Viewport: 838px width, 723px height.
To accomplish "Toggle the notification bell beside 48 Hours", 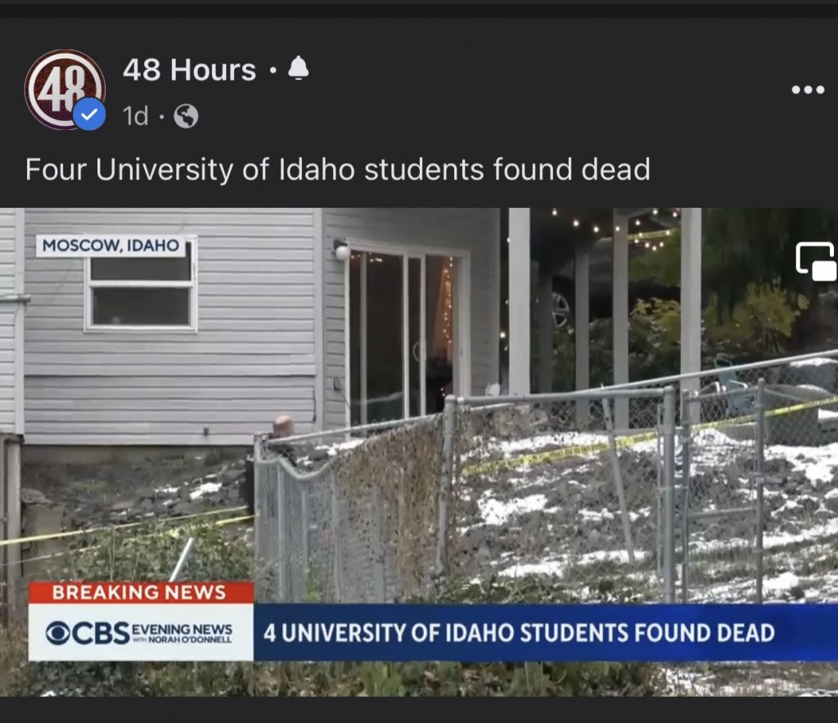I will tap(298, 69).
